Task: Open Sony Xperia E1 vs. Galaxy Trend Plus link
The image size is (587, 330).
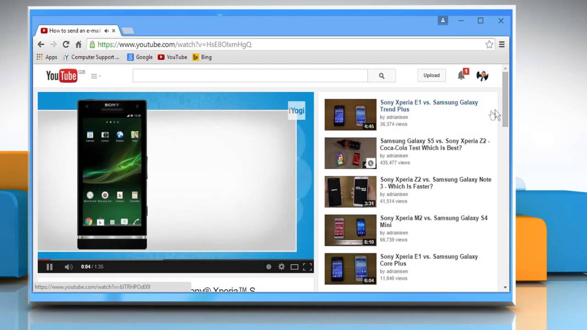Action: (429, 106)
